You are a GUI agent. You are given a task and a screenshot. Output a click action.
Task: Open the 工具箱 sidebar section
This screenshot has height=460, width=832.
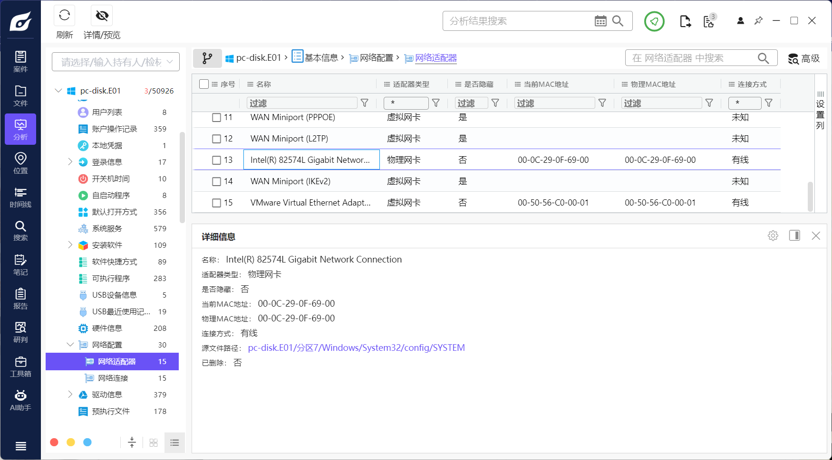pos(20,366)
